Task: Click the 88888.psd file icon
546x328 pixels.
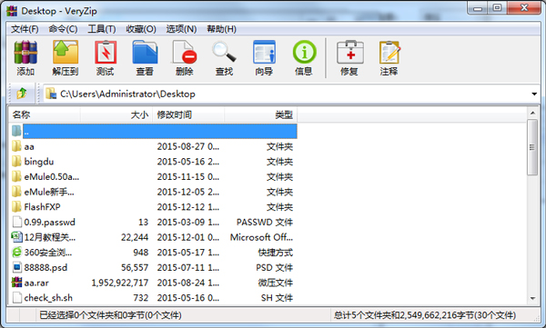Action: point(16,267)
